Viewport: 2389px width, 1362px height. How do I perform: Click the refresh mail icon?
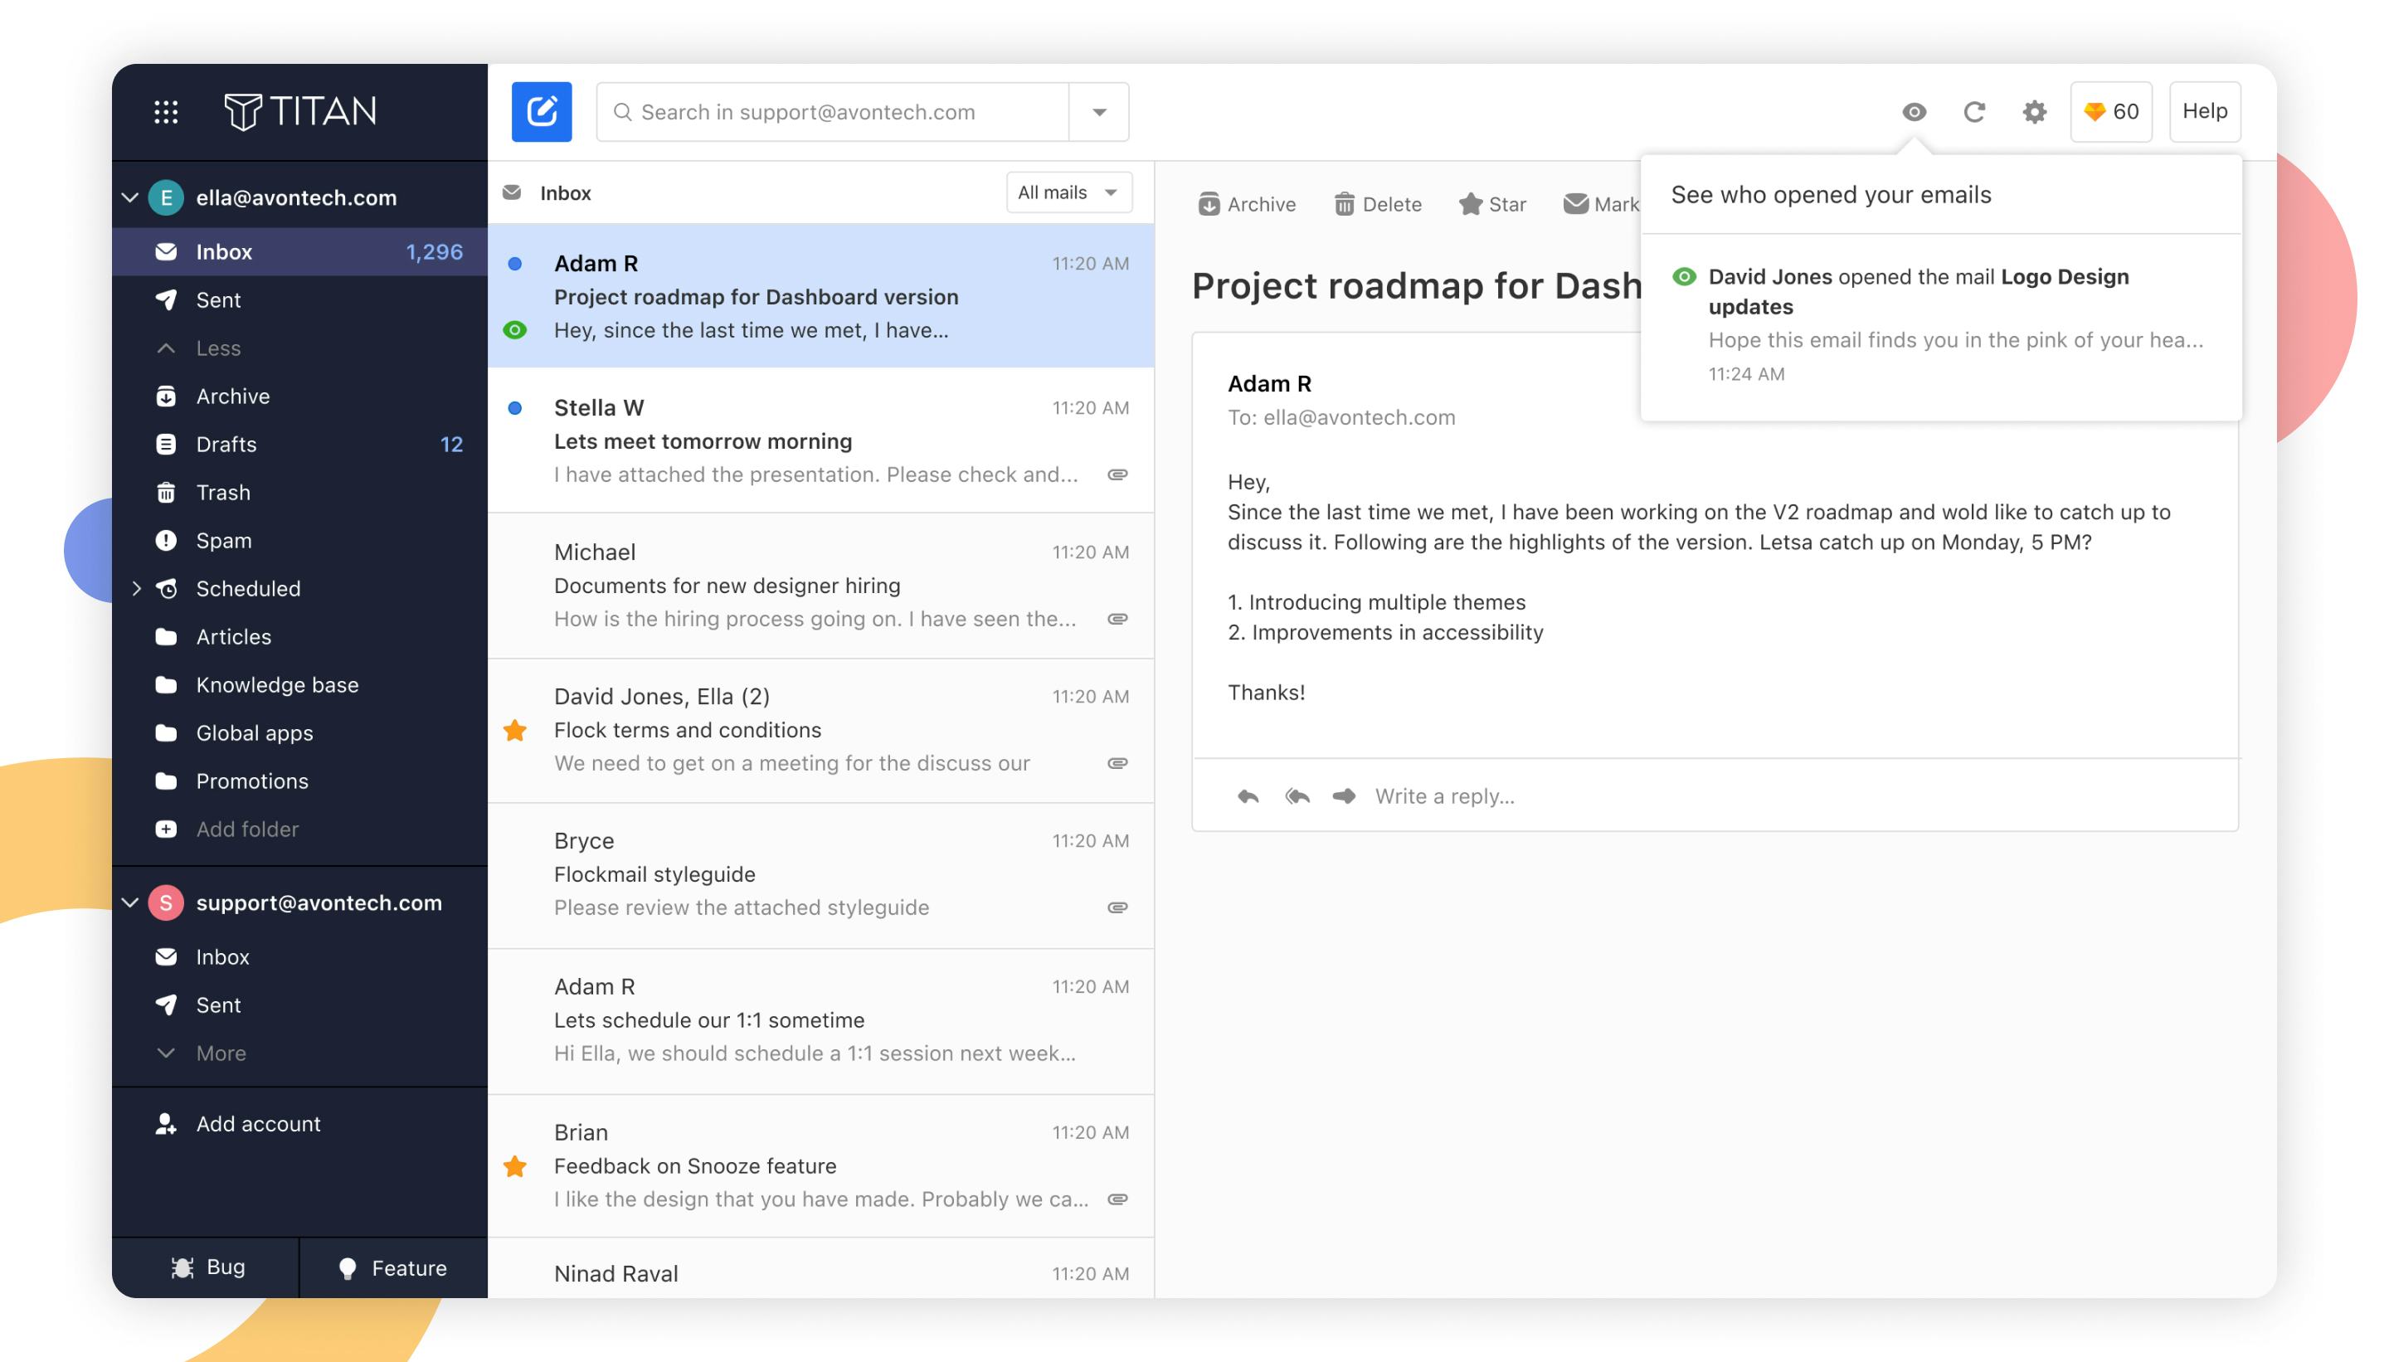tap(1973, 111)
